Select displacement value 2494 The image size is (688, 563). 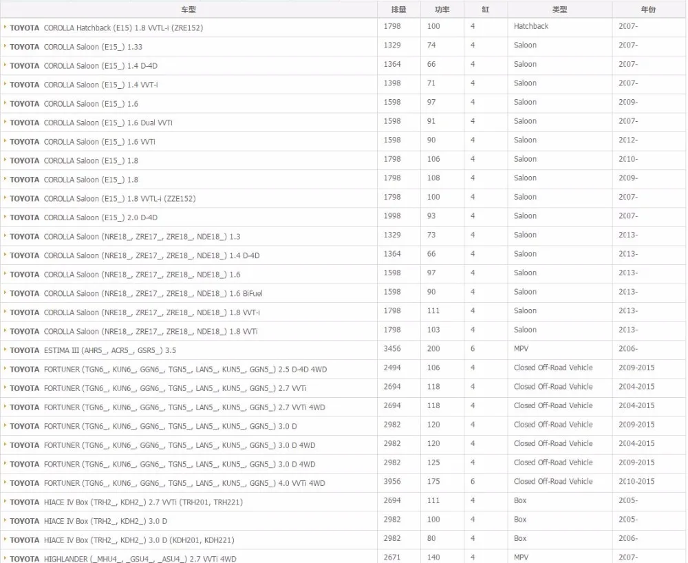[392, 368]
